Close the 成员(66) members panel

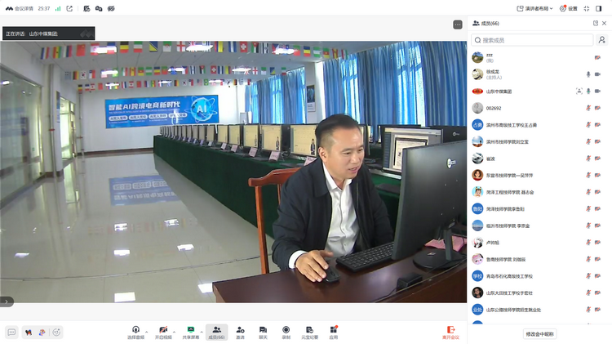(x=604, y=23)
